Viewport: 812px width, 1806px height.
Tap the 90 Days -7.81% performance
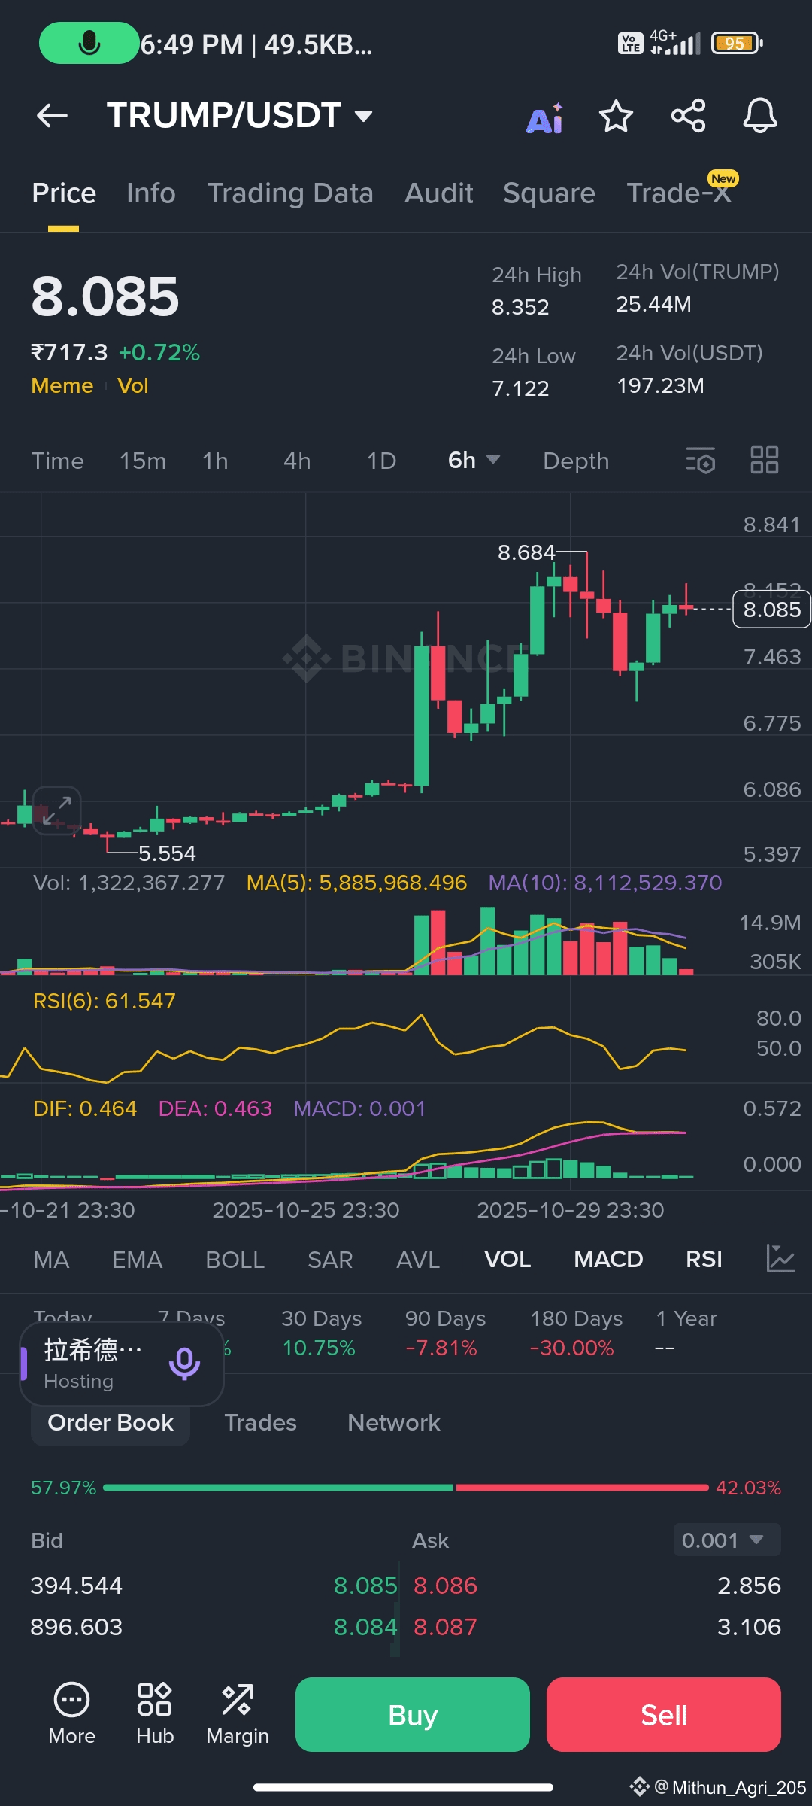coord(445,1333)
